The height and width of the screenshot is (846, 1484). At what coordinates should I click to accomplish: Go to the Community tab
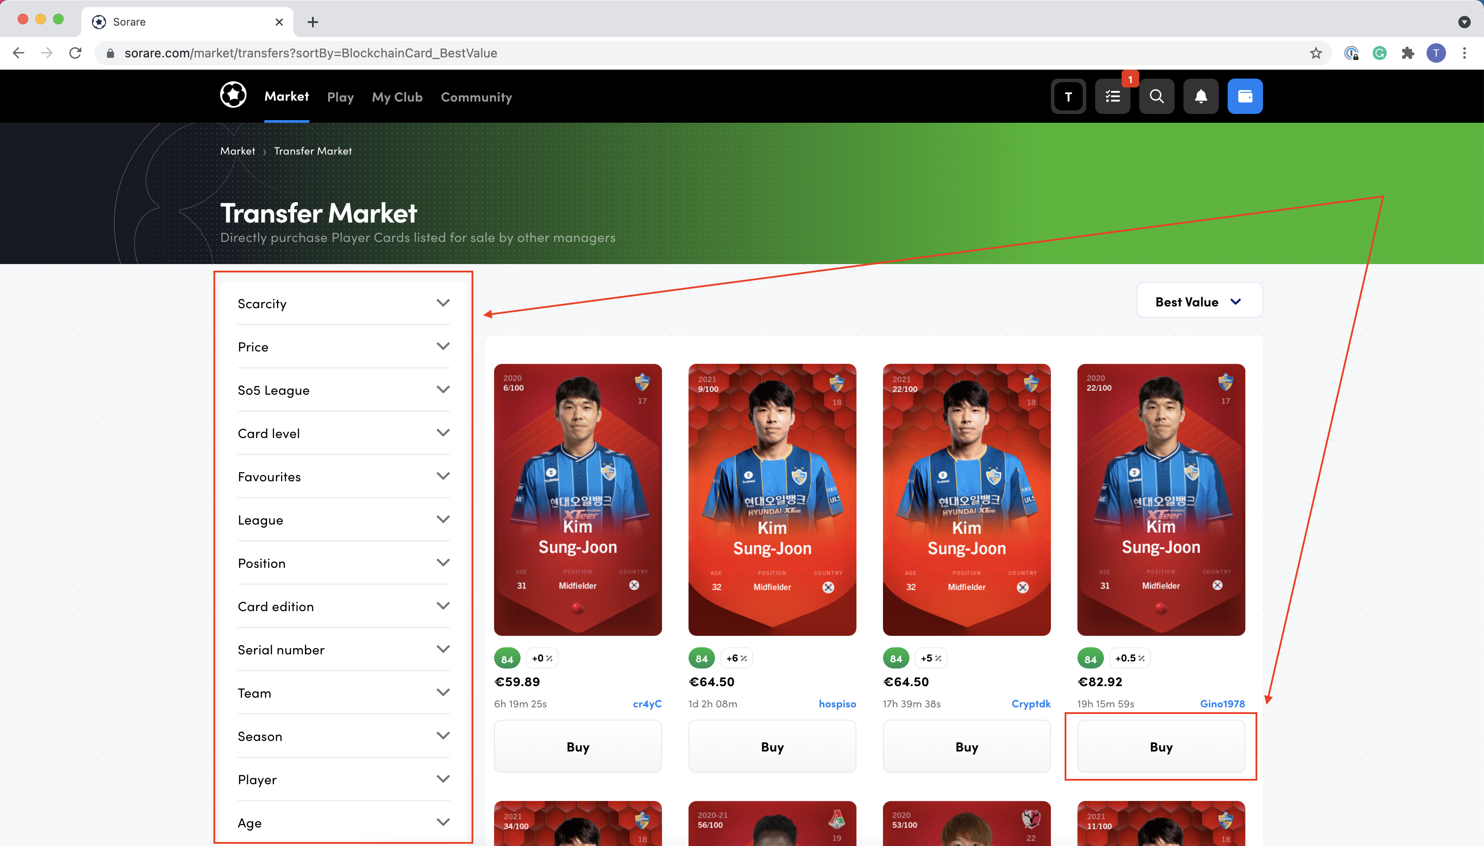pyautogui.click(x=476, y=97)
